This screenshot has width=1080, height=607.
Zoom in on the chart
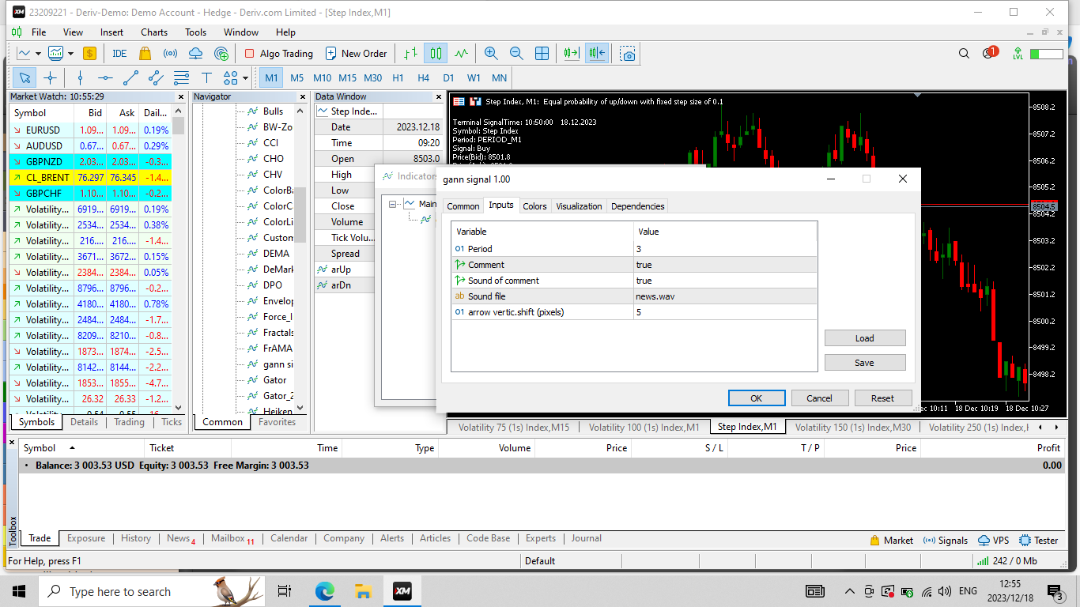tap(491, 54)
